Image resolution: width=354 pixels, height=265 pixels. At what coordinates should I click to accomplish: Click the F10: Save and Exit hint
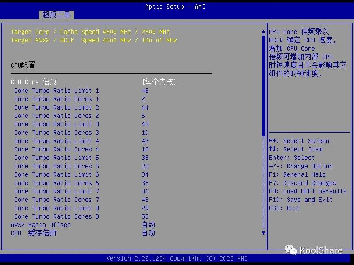click(301, 200)
